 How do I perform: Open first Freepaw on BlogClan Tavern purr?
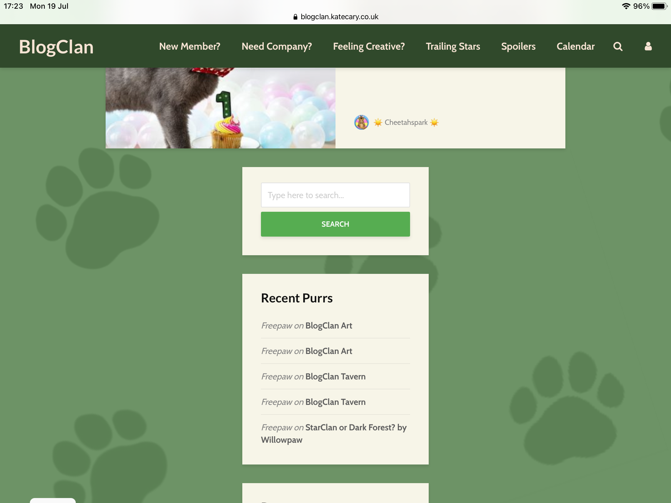tap(335, 377)
